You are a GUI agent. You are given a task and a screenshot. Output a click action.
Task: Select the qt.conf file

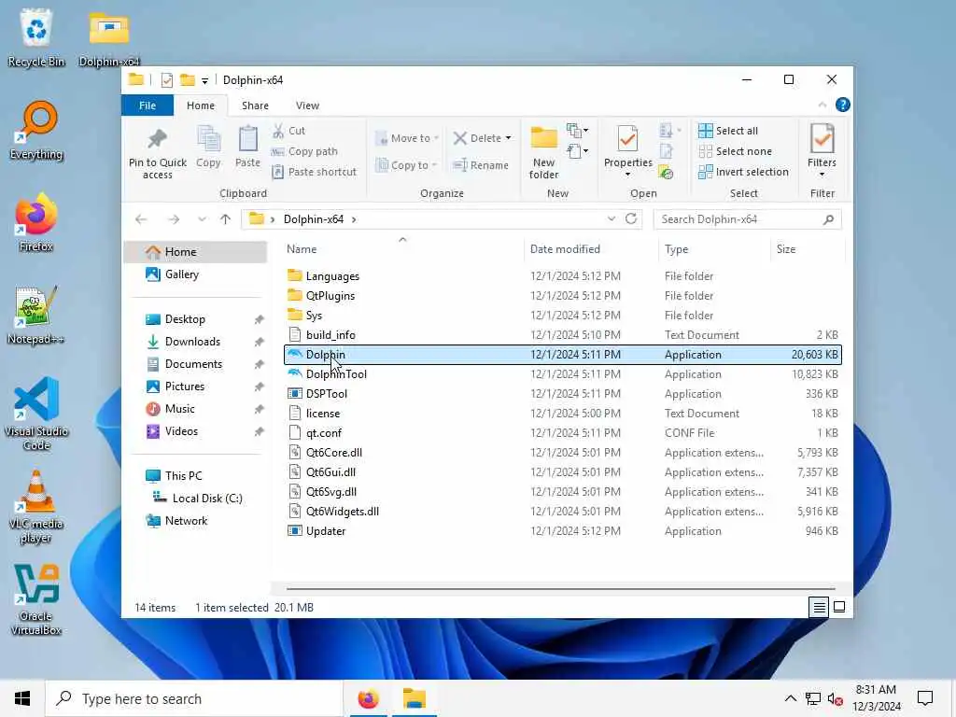562,433
